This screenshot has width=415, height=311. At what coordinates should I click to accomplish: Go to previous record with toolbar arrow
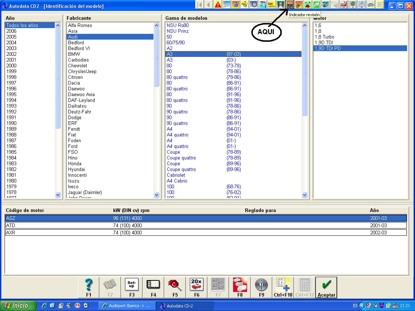tap(209, 5)
